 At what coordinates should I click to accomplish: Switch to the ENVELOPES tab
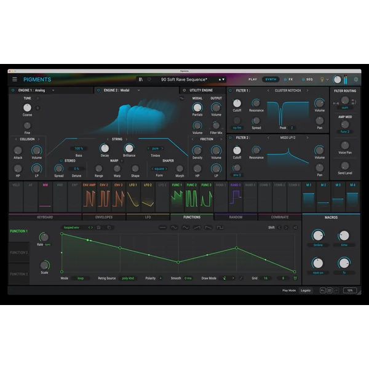104,217
